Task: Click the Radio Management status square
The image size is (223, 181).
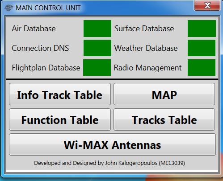Action: [202, 67]
